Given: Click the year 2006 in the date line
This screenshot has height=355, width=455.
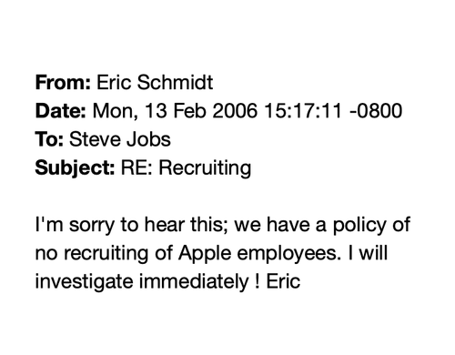Looking at the screenshot, I should tap(235, 110).
